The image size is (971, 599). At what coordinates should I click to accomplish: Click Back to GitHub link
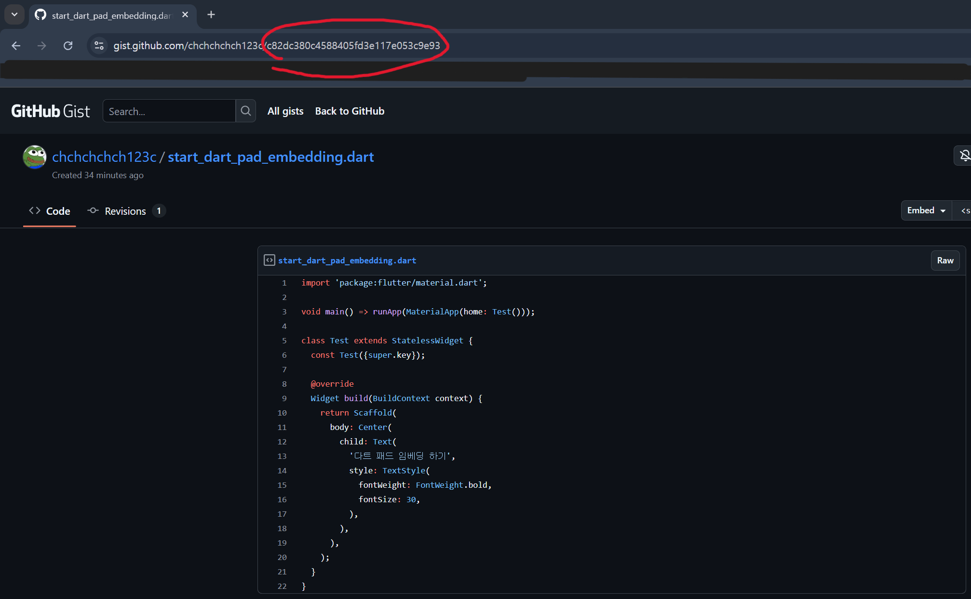point(350,111)
